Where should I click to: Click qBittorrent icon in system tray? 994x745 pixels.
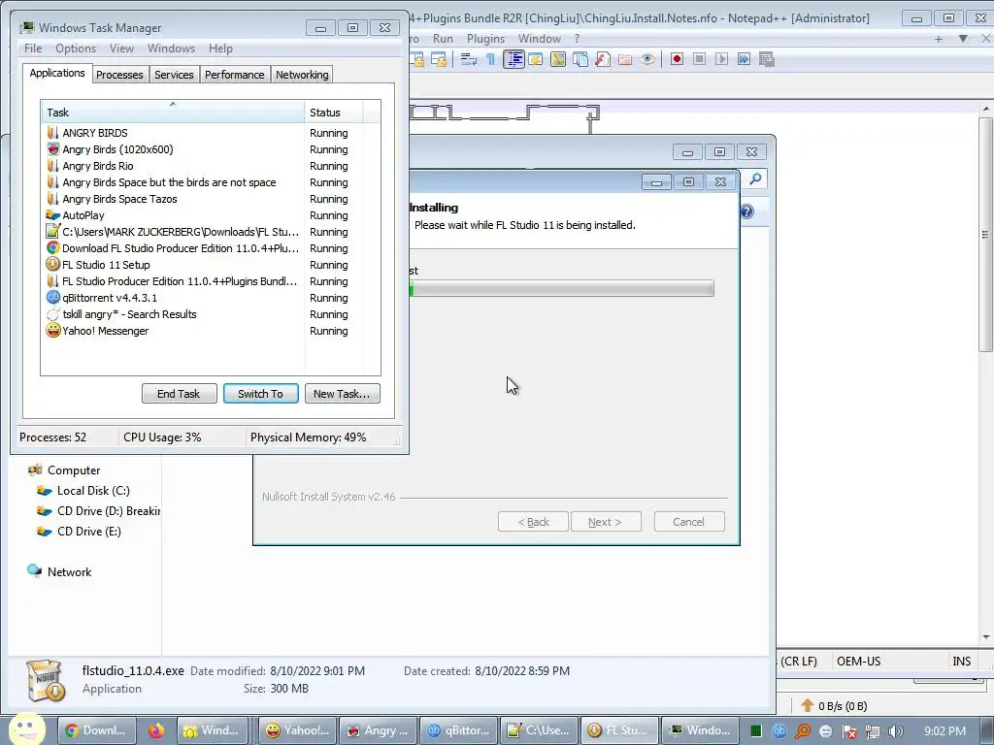pos(779,731)
